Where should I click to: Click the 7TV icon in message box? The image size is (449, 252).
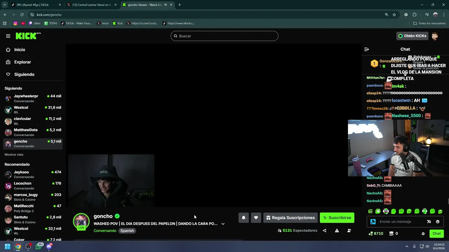coord(429,222)
